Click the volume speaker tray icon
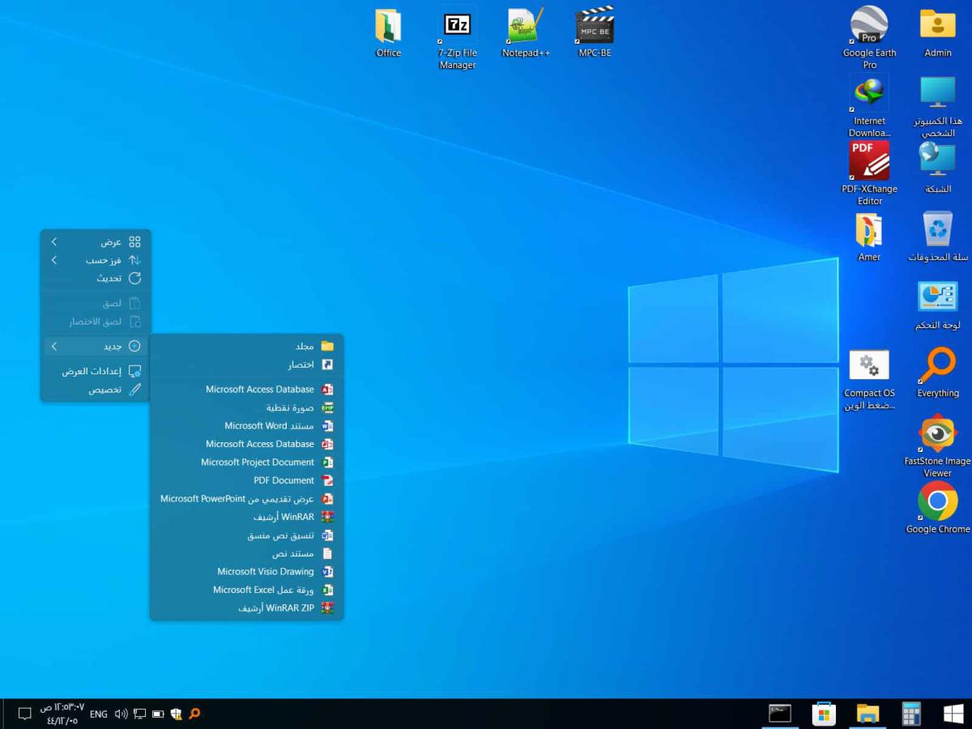Image resolution: width=972 pixels, height=729 pixels. coord(121,714)
